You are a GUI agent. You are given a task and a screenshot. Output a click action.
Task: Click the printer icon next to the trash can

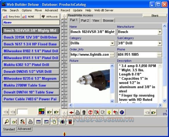(x=78, y=112)
